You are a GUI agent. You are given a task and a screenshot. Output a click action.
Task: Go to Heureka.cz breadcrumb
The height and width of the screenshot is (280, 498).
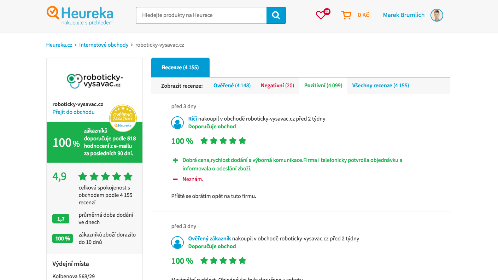(59, 45)
